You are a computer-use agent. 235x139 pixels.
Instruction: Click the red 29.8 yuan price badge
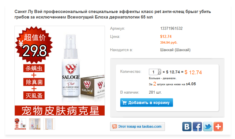point(34,45)
